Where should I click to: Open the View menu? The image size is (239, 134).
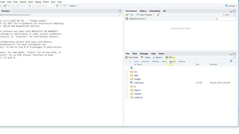(9, 2)
